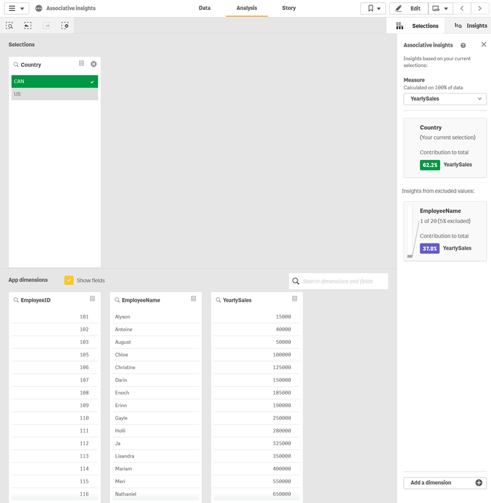Select employee Antoine

[156, 330]
